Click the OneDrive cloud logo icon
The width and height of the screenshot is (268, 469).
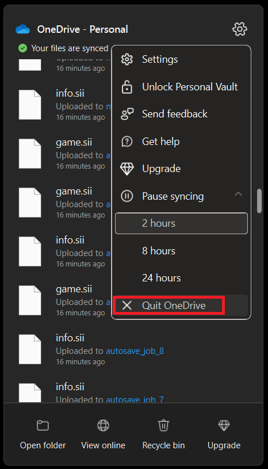coord(22,29)
